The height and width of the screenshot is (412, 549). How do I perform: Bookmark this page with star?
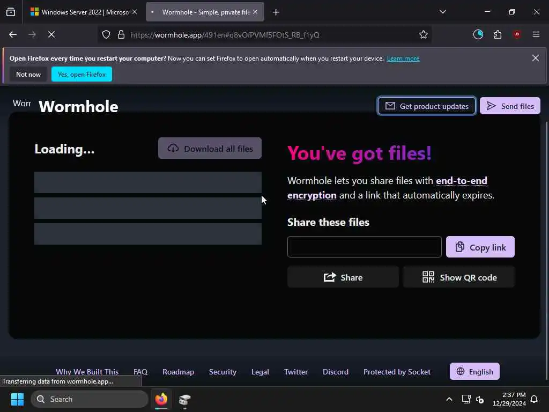click(424, 34)
